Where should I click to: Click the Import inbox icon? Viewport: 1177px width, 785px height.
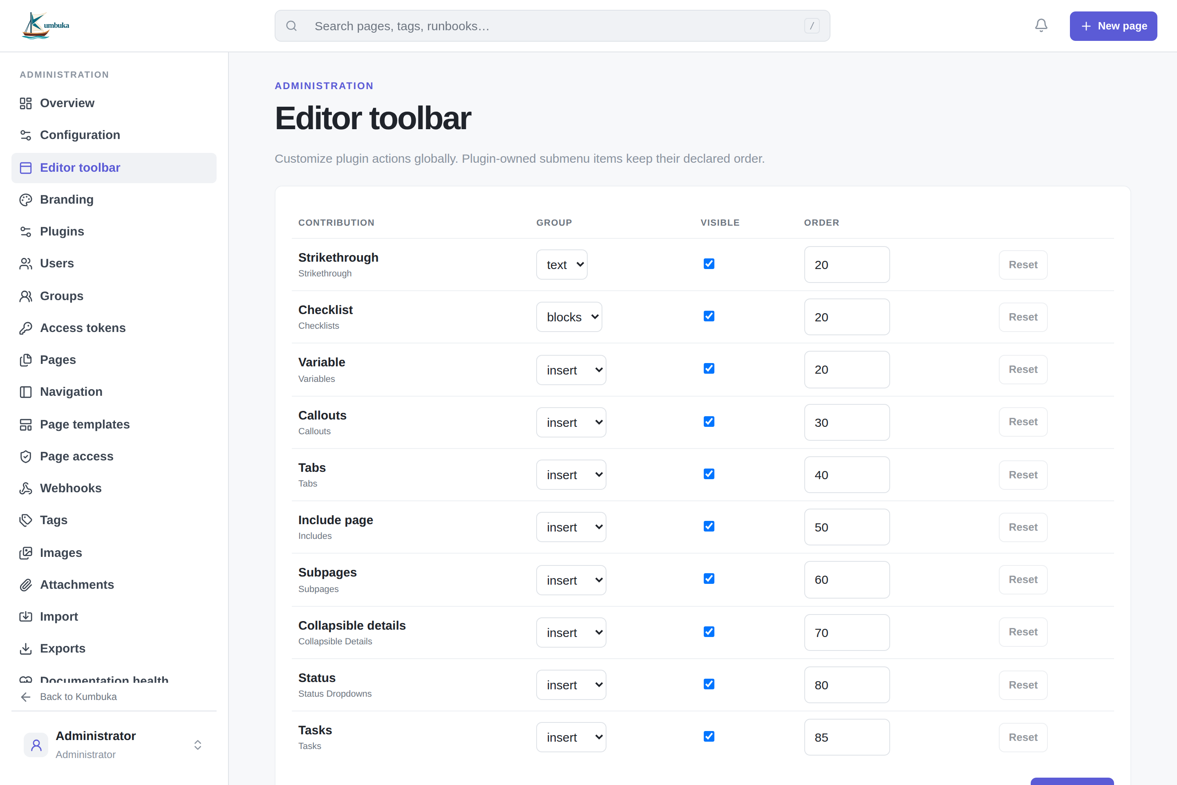point(25,617)
